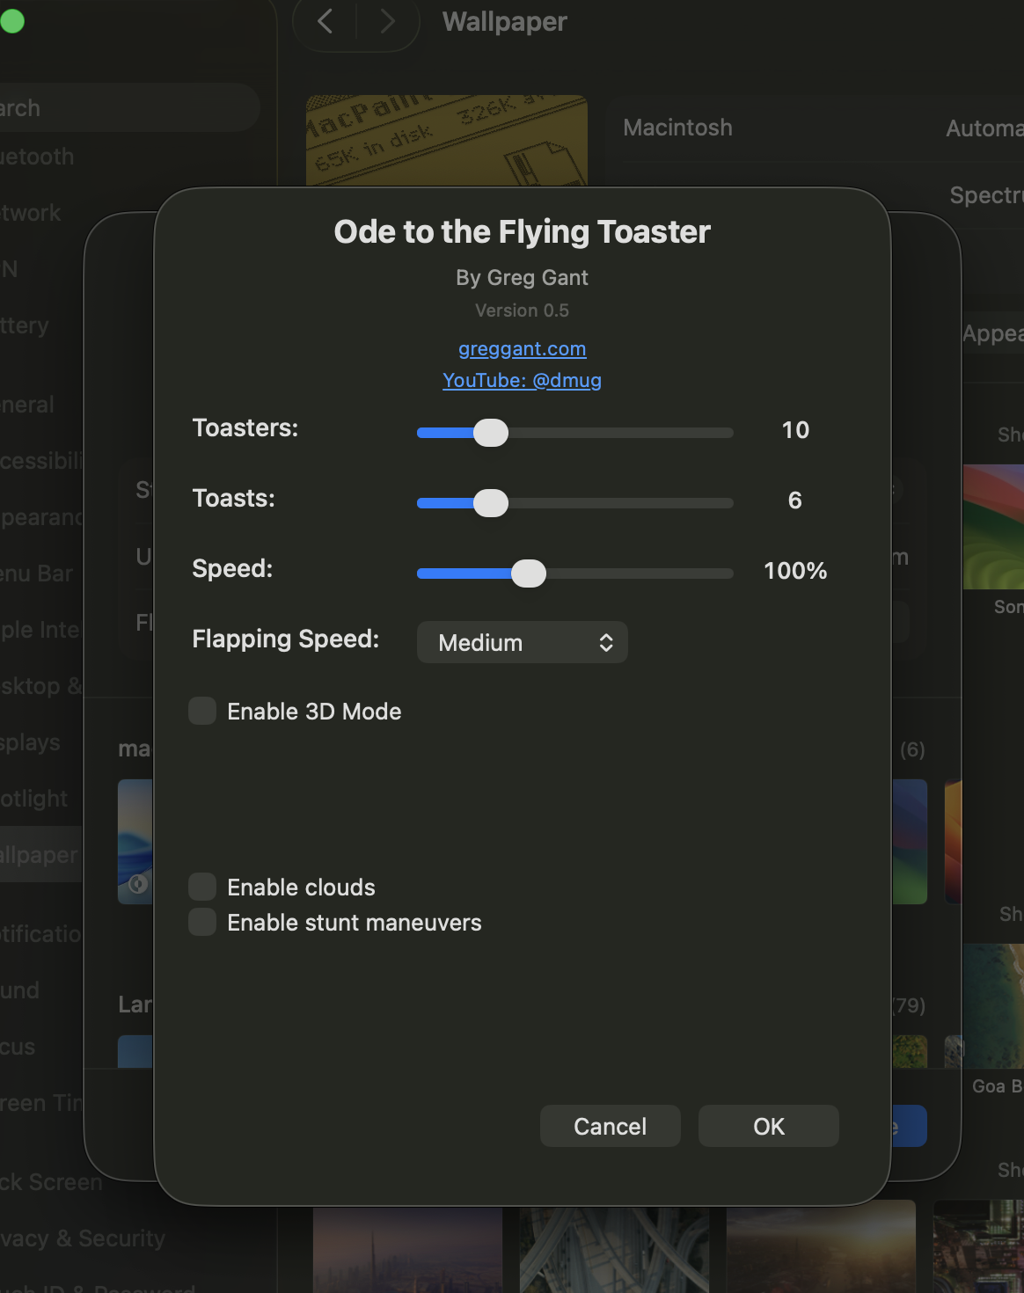Select the Macintosh wallpaper preview thumbnail
The height and width of the screenshot is (1293, 1024).
[x=446, y=141]
